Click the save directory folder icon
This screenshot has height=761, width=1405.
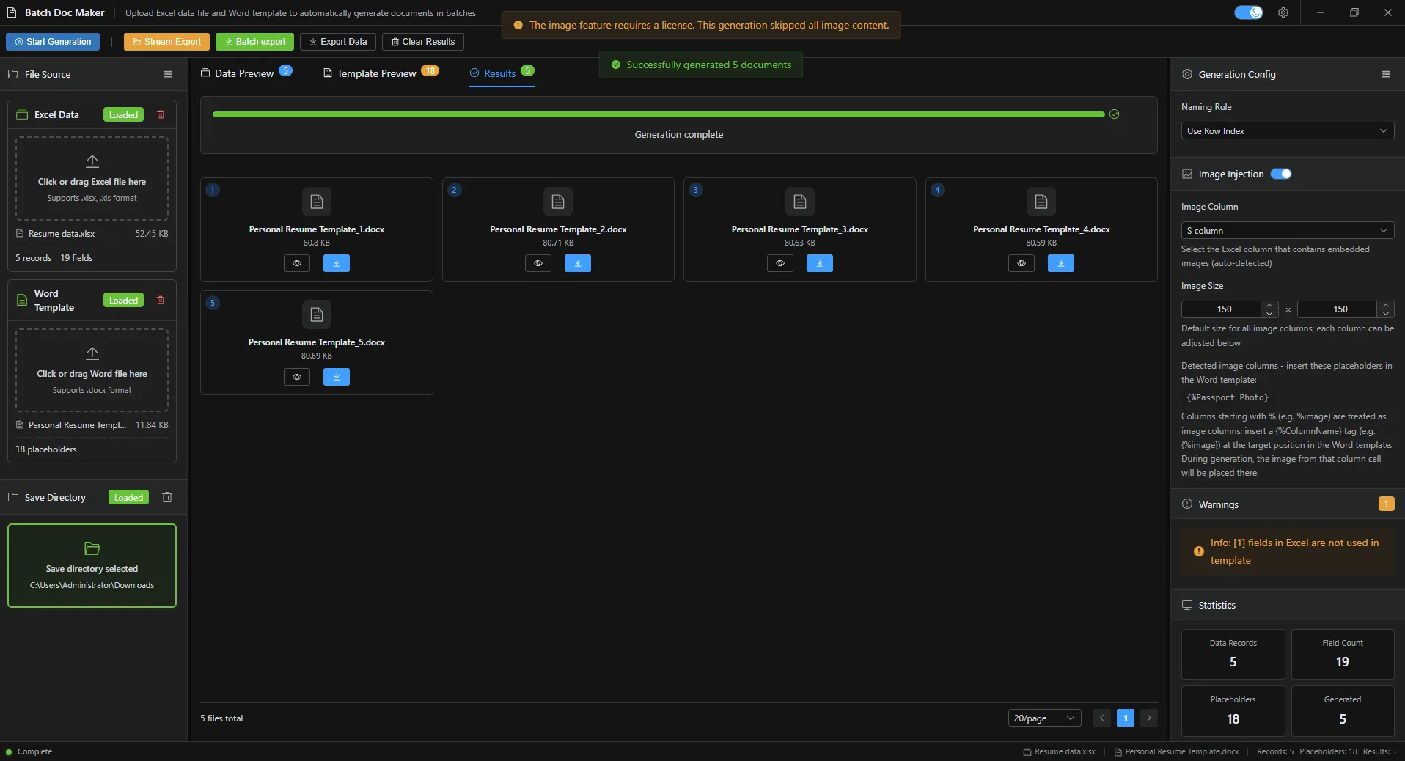click(92, 548)
